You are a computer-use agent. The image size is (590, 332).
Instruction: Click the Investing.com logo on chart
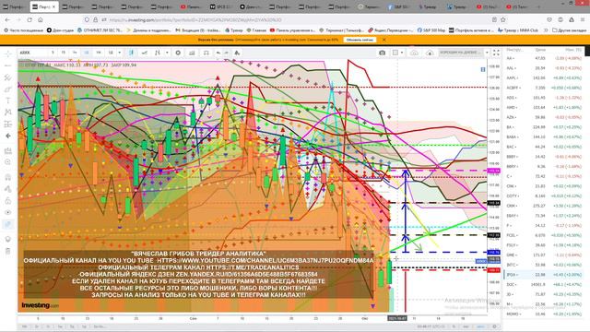click(x=40, y=305)
